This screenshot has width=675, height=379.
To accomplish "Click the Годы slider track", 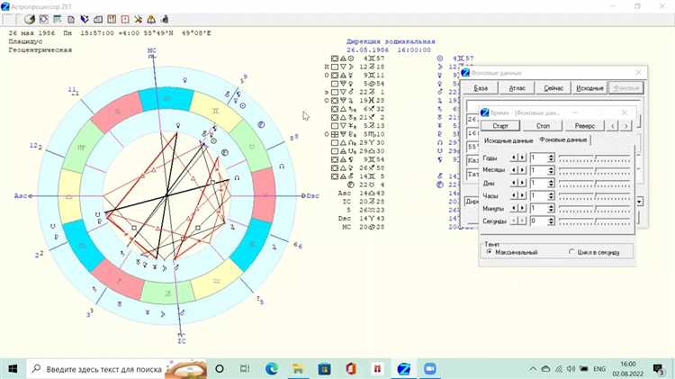I will [x=595, y=158].
